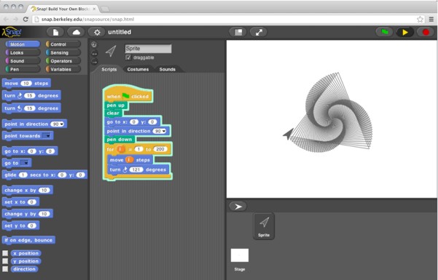Reload the browser page
The height and width of the screenshot is (280, 438).
26,19
